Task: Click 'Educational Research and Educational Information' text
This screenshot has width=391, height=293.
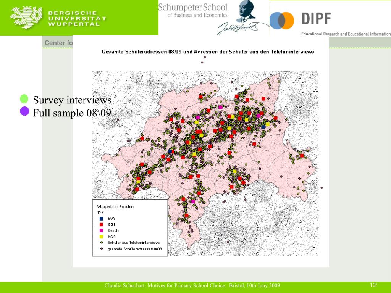Action: 346,34
